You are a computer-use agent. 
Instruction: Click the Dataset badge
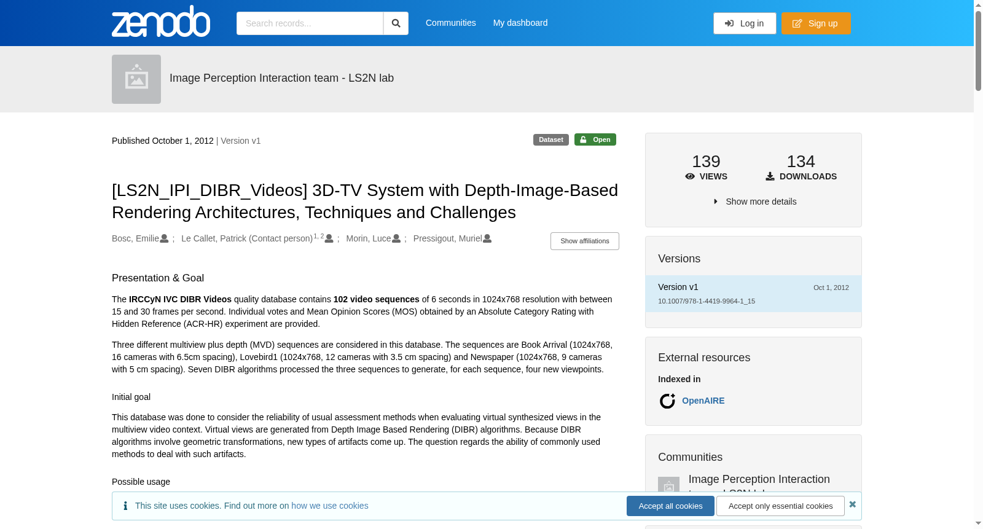tap(551, 139)
